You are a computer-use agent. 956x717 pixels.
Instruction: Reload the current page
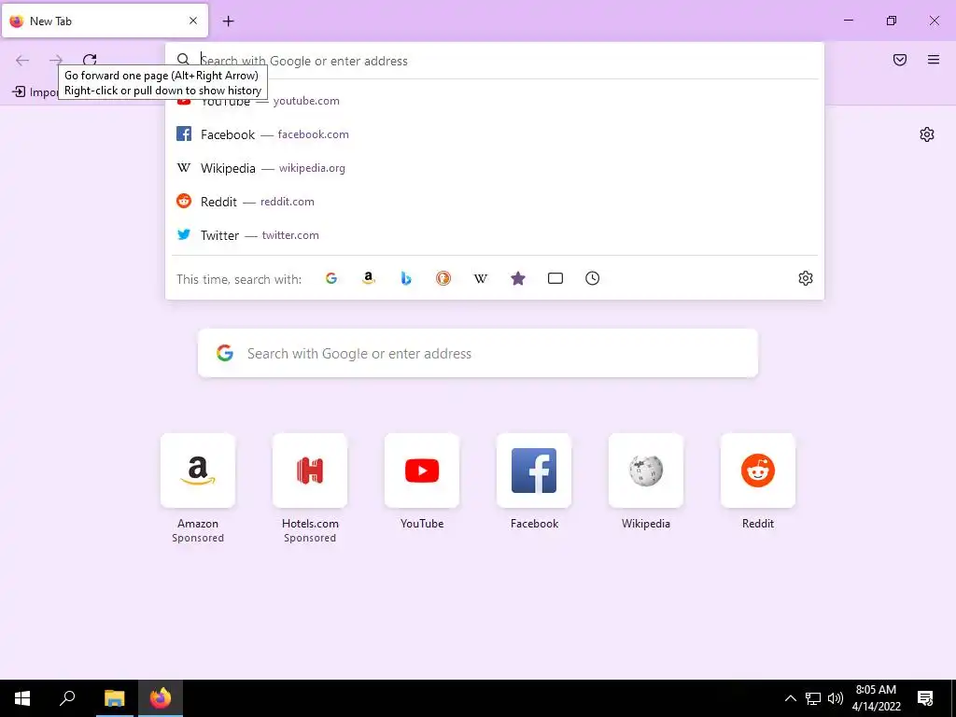(x=90, y=60)
